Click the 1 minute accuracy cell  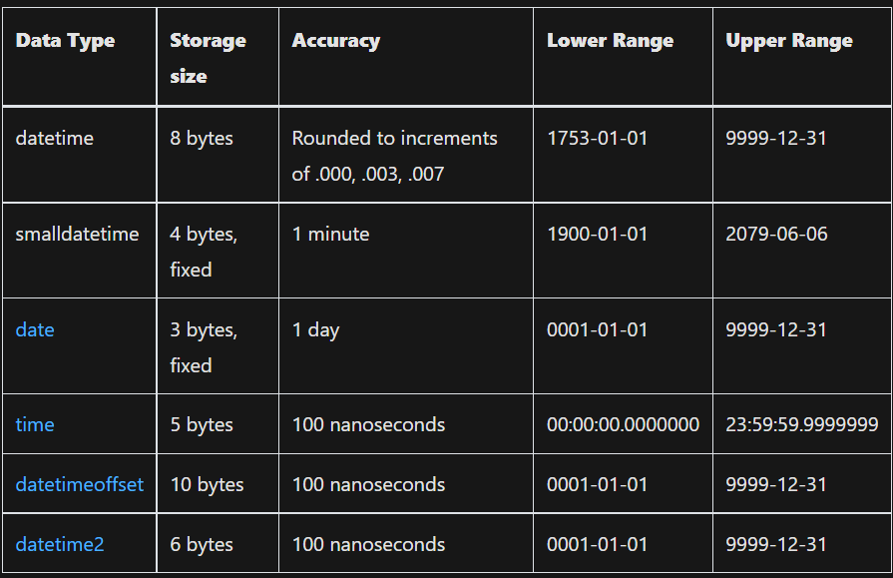(x=331, y=234)
